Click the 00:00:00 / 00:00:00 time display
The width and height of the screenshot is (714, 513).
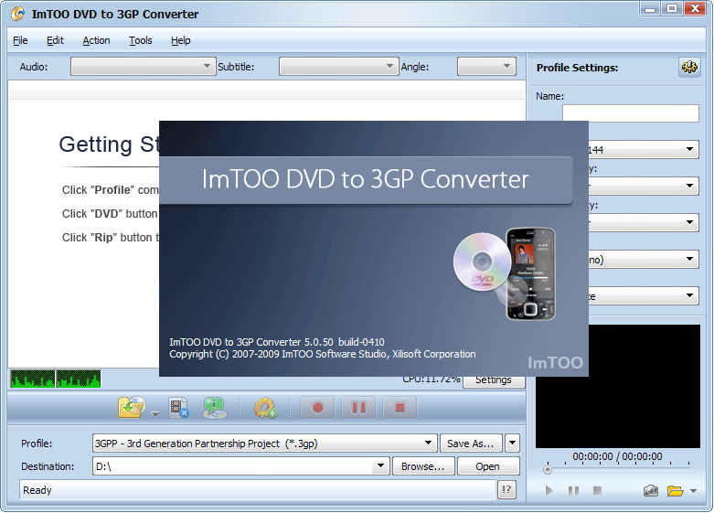(x=617, y=456)
